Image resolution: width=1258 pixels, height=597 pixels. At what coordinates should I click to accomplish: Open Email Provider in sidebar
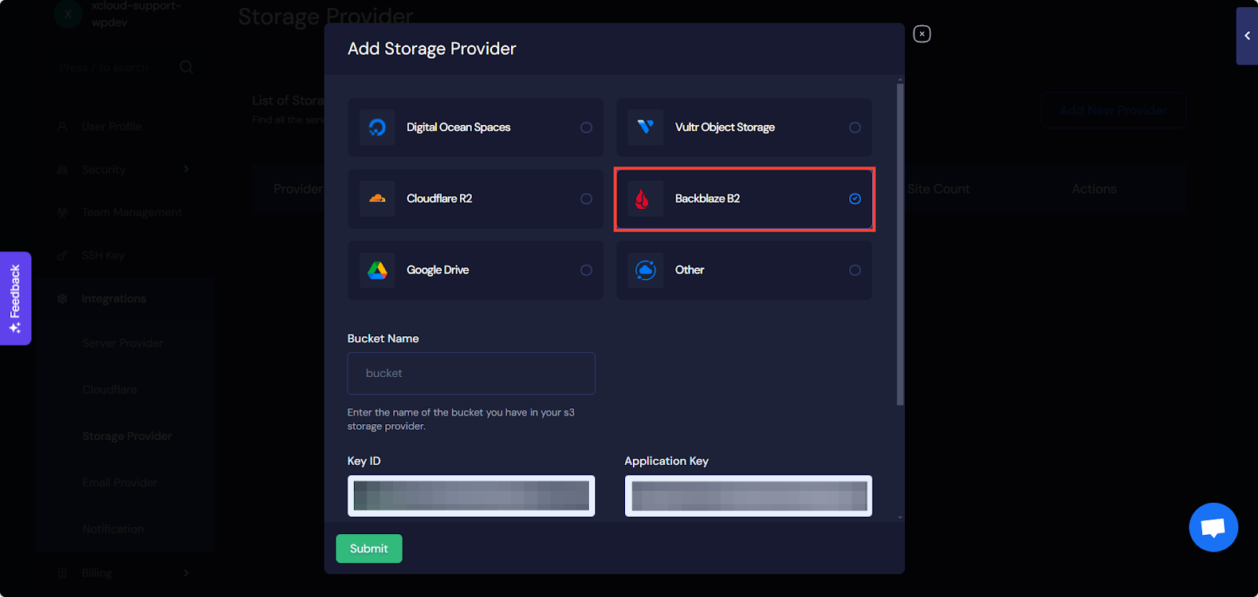tap(120, 482)
